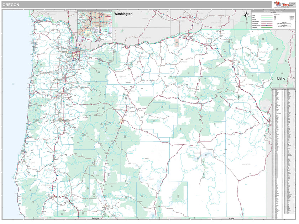Select the Interstate Highways shield symbol in legend
This screenshot has height=224, width=299.
point(267,26)
